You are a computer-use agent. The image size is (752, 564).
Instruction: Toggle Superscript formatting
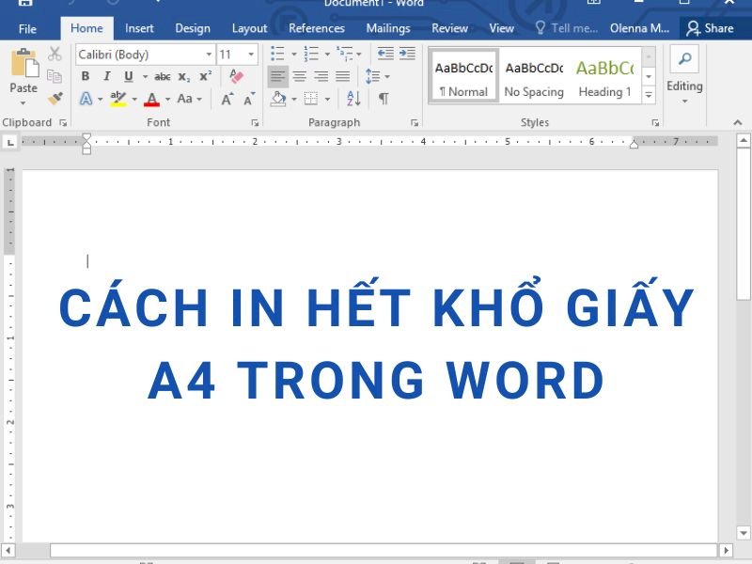[206, 76]
